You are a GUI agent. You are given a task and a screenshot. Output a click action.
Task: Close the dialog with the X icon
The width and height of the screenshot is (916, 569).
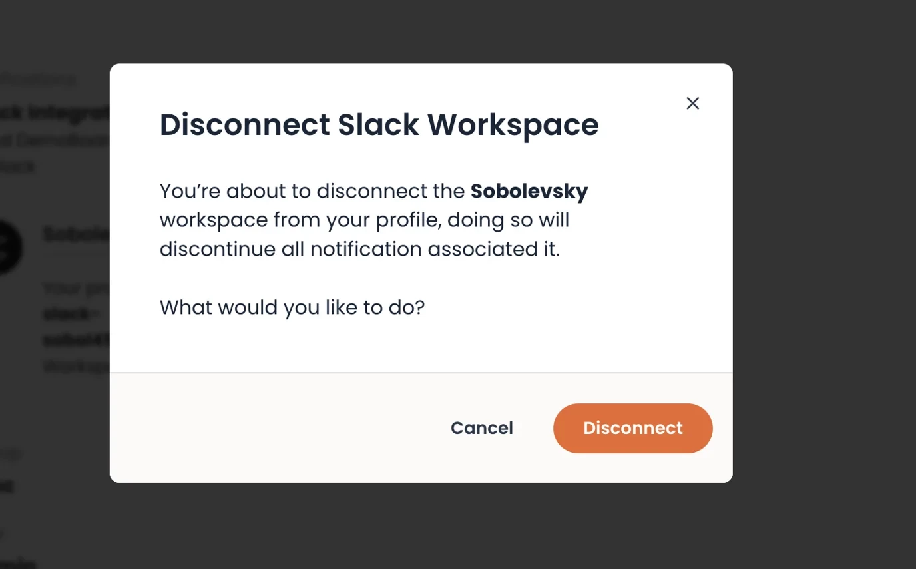pos(692,103)
